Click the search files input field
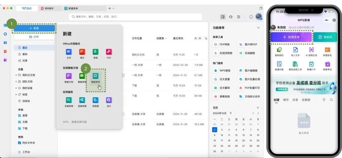This screenshot has height=158, width=342. click(135, 17)
